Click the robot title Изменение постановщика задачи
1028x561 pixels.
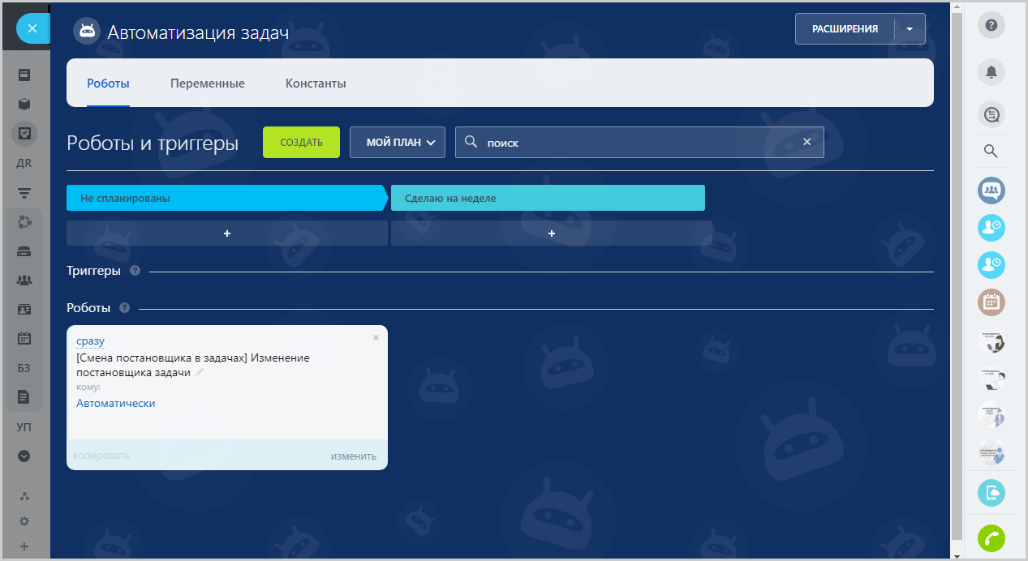pyautogui.click(x=192, y=365)
